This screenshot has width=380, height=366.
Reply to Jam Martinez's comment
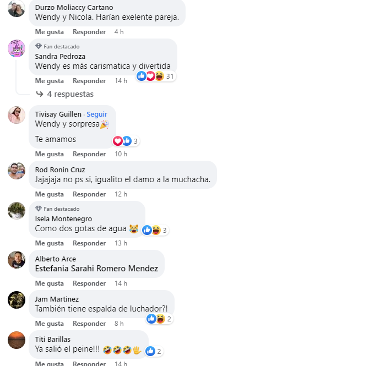[89, 324]
